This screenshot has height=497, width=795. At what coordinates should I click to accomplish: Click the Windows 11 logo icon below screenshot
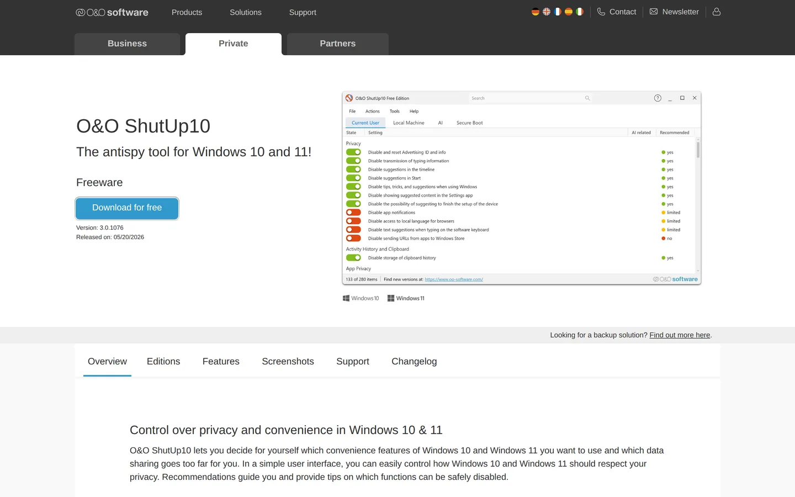pos(391,298)
